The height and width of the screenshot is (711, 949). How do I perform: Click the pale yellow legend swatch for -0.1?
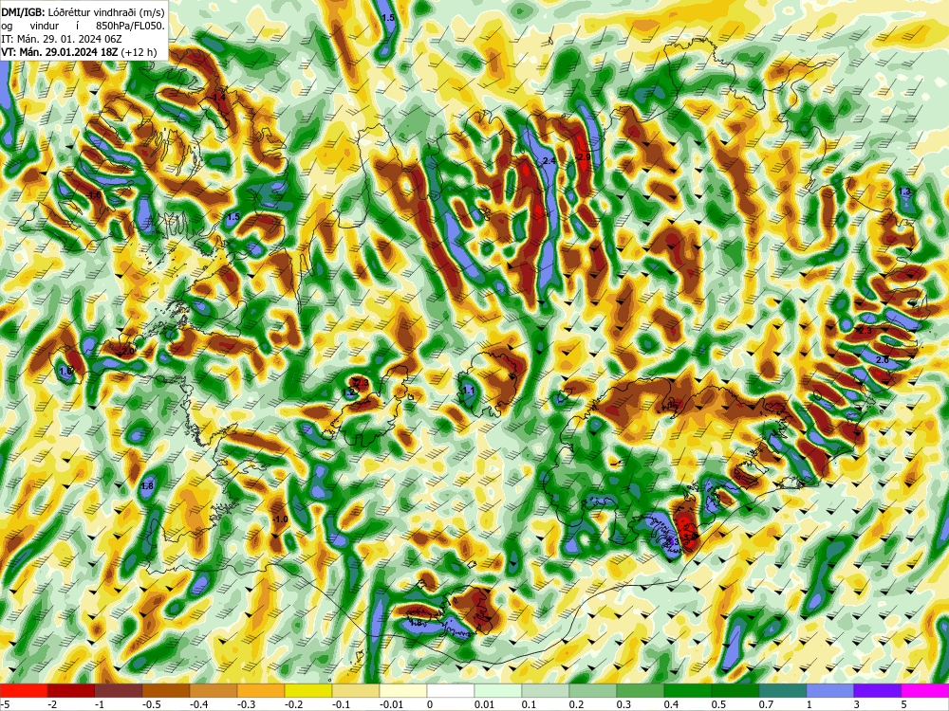[356, 690]
